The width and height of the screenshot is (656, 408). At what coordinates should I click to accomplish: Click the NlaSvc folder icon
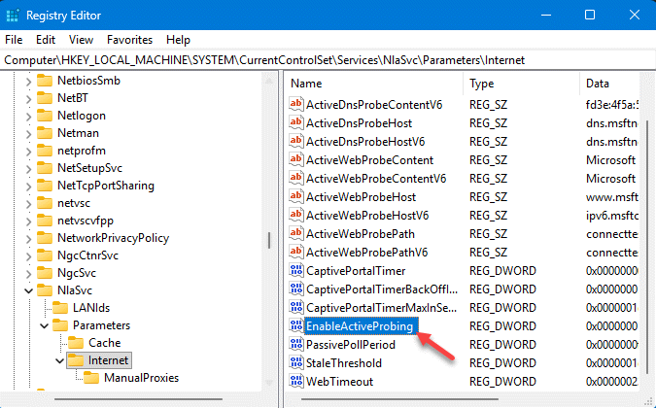coord(45,290)
